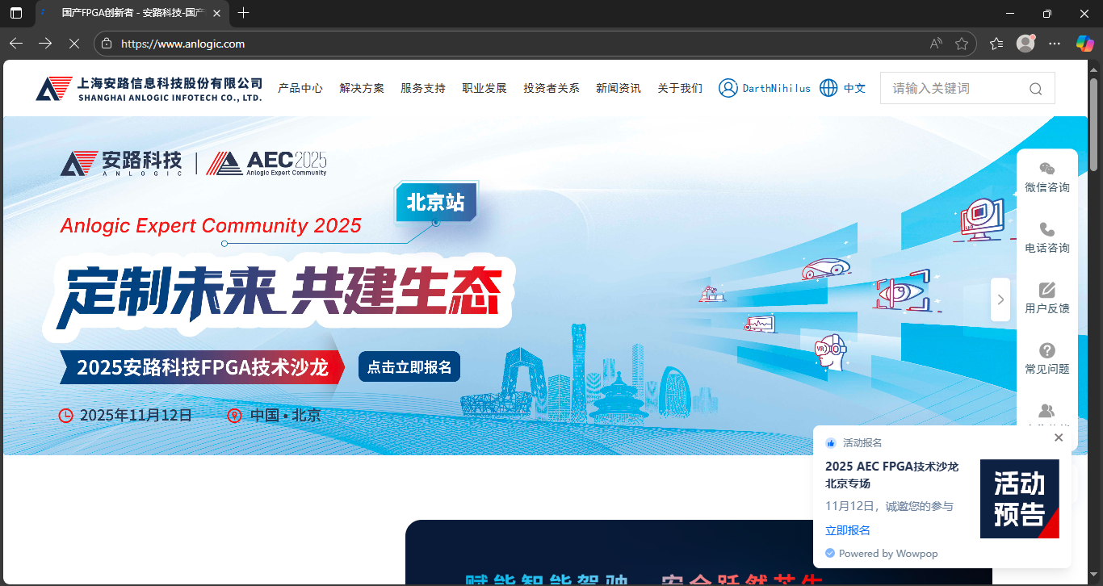Image resolution: width=1103 pixels, height=586 pixels.
Task: Click the 请输入关键词 search field
Action: click(x=953, y=88)
